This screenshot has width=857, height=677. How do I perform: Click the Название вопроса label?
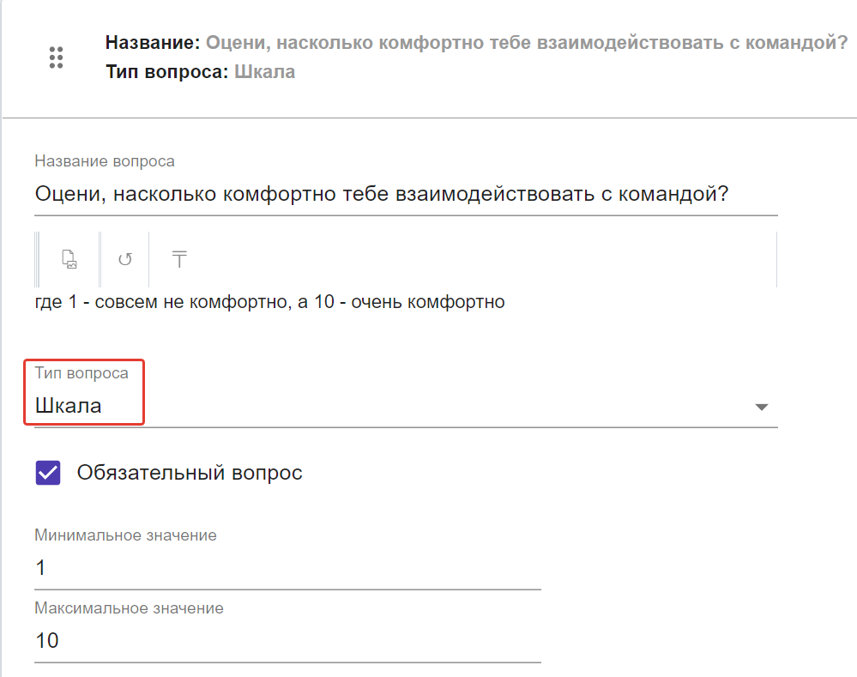coord(105,161)
